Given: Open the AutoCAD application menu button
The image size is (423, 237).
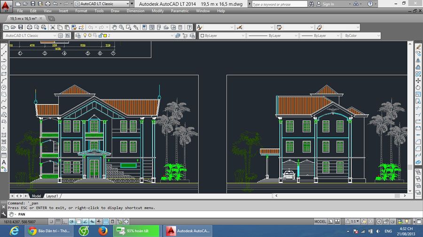Looking at the screenshot, I should pos(6,6).
